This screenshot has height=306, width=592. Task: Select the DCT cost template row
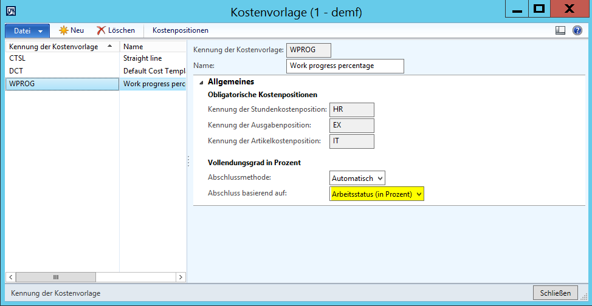(61, 71)
